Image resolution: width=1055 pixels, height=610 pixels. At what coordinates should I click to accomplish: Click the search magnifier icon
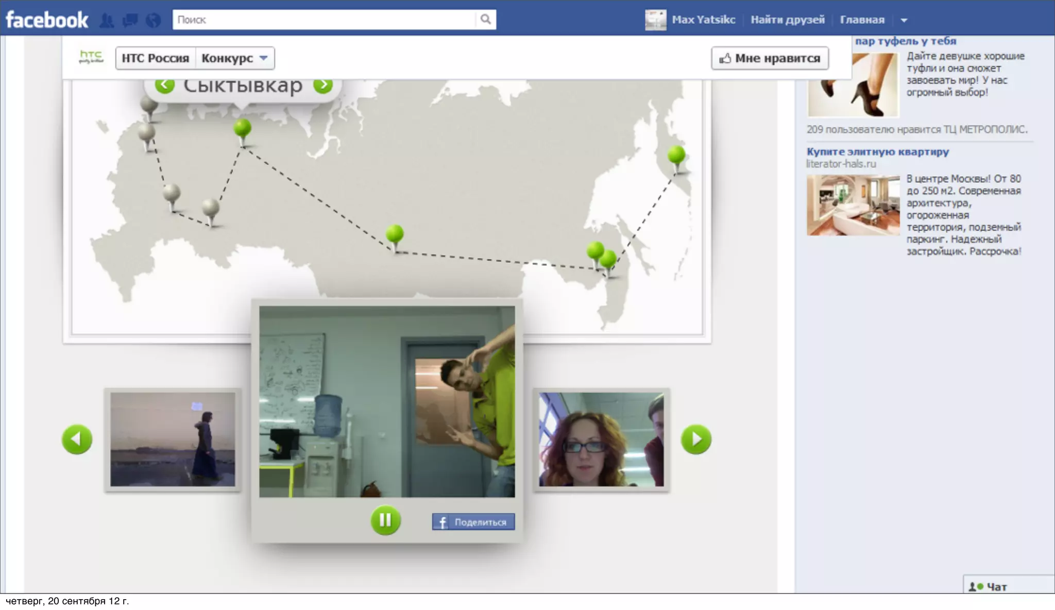[x=485, y=20]
